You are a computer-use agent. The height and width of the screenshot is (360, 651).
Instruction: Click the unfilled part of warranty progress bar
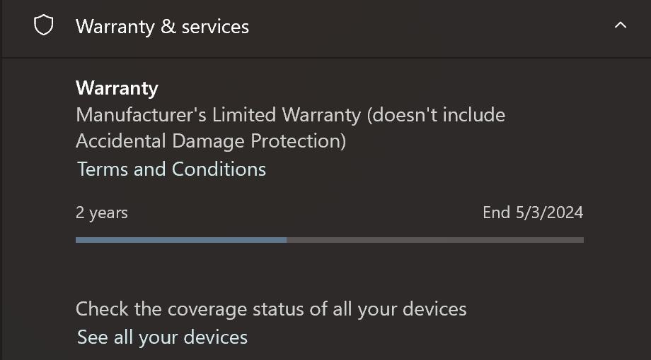pos(435,240)
